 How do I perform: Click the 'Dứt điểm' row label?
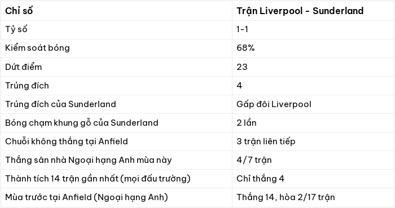pos(24,67)
